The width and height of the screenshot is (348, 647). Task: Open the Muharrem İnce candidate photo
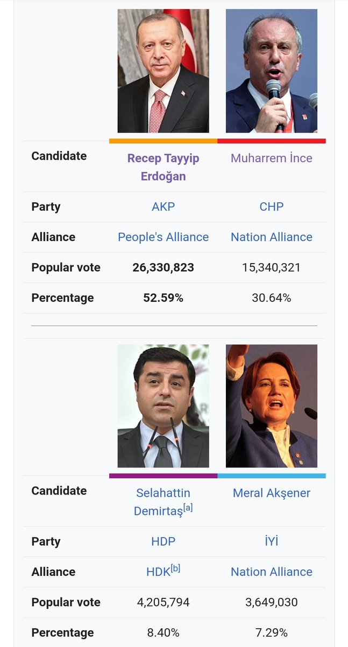(x=271, y=71)
